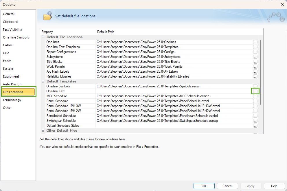Viewport: 287px width, 191px height.
Task: Browse the Switchgear Schedule template file
Action: pyautogui.click(x=255, y=121)
